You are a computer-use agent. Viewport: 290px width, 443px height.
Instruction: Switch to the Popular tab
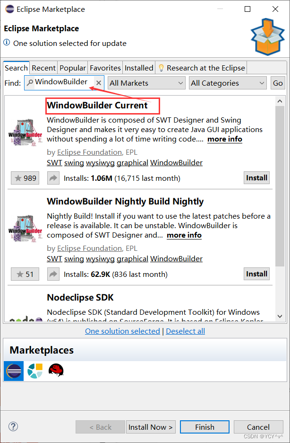(72, 68)
